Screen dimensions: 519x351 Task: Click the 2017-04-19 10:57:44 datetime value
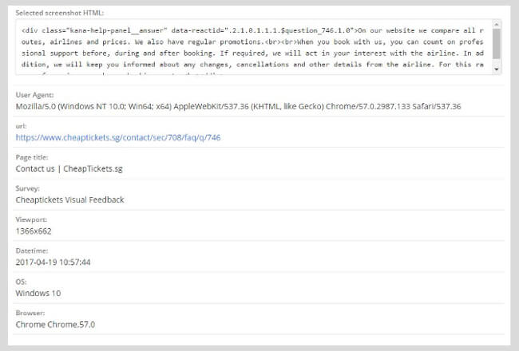[53, 262]
